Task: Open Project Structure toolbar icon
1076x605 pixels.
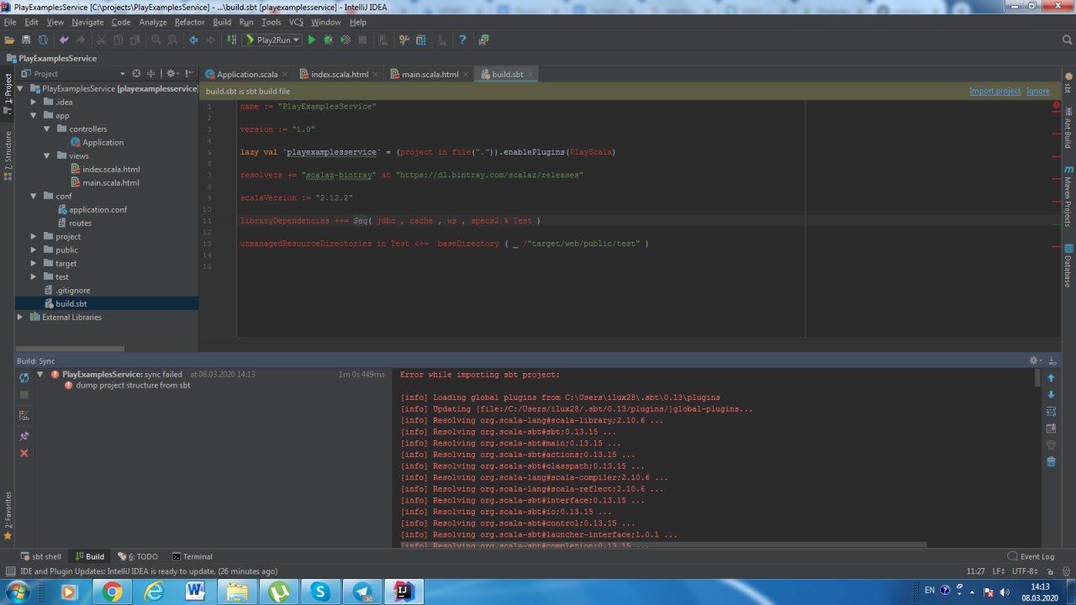Action: pos(420,39)
